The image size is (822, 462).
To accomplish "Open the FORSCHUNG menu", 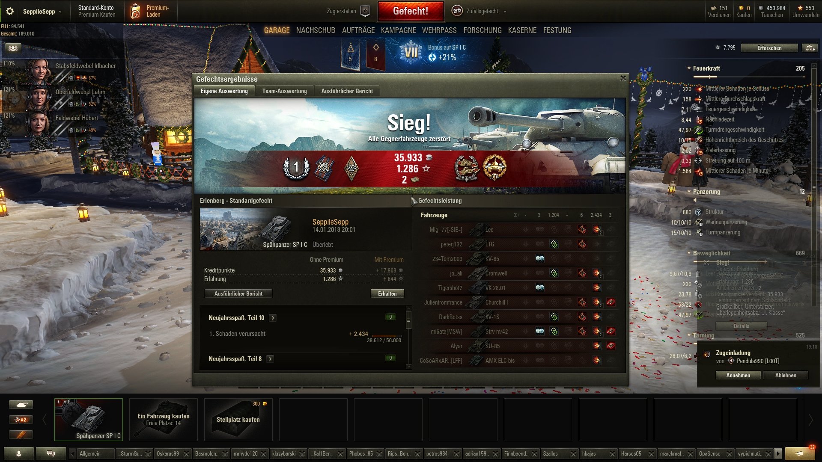I will [x=482, y=30].
